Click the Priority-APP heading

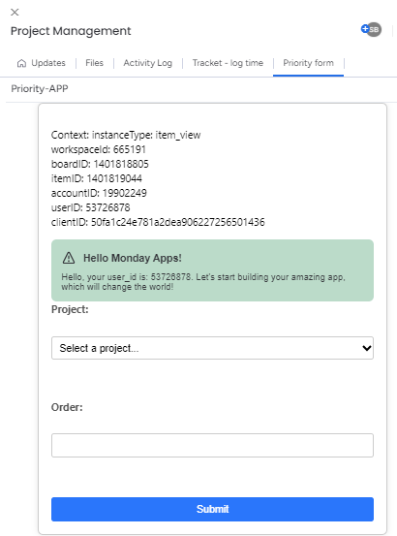(x=40, y=89)
